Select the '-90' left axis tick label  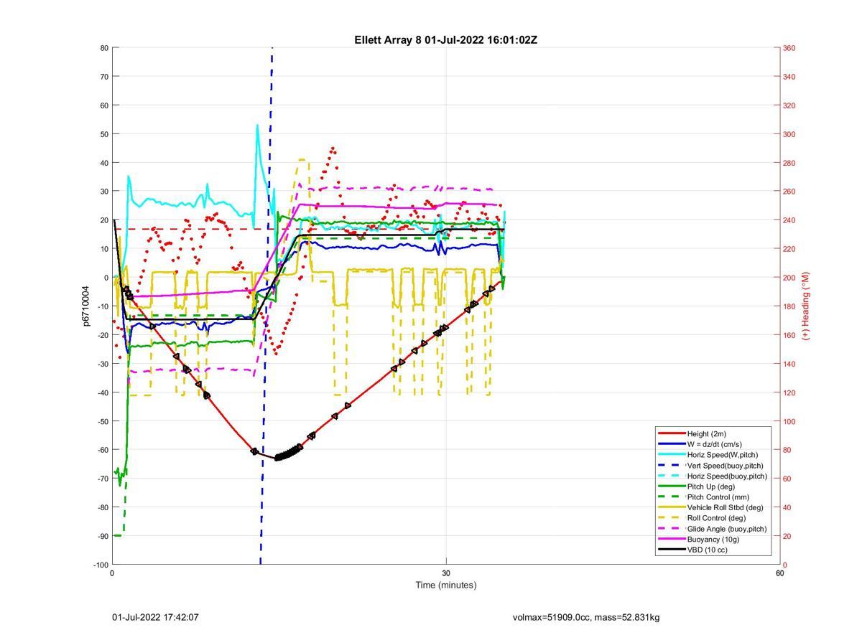point(103,536)
